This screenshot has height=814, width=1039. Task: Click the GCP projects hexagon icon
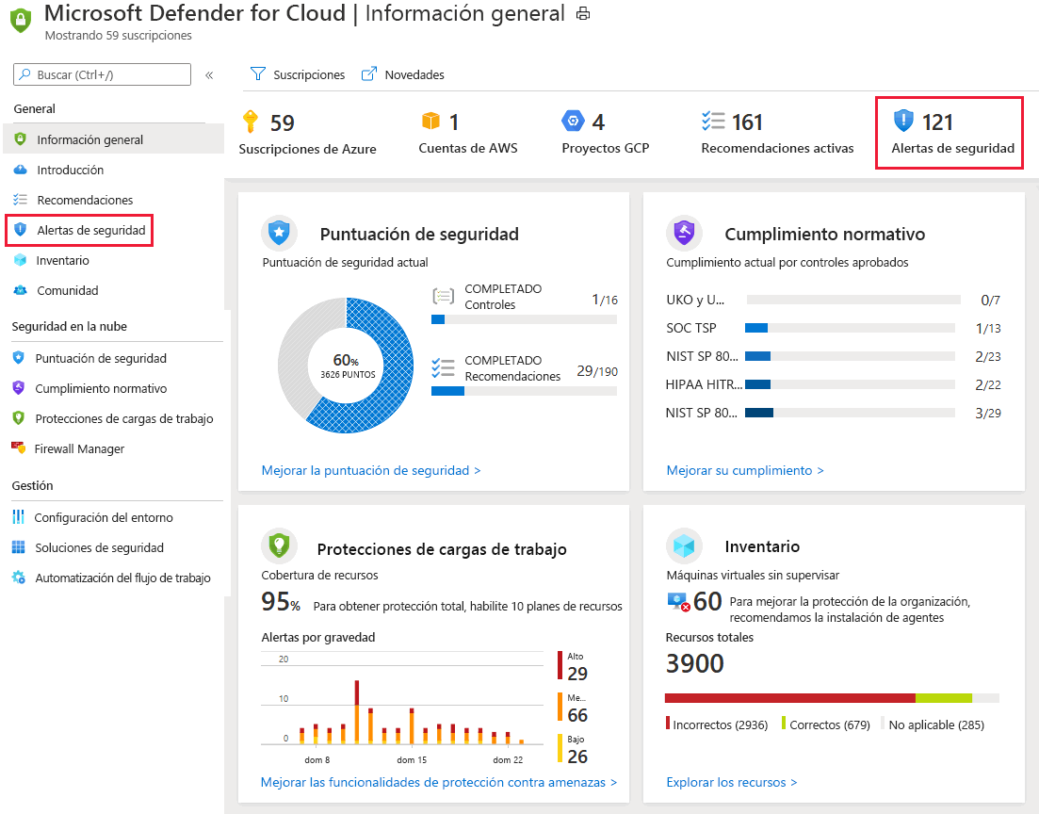573,122
